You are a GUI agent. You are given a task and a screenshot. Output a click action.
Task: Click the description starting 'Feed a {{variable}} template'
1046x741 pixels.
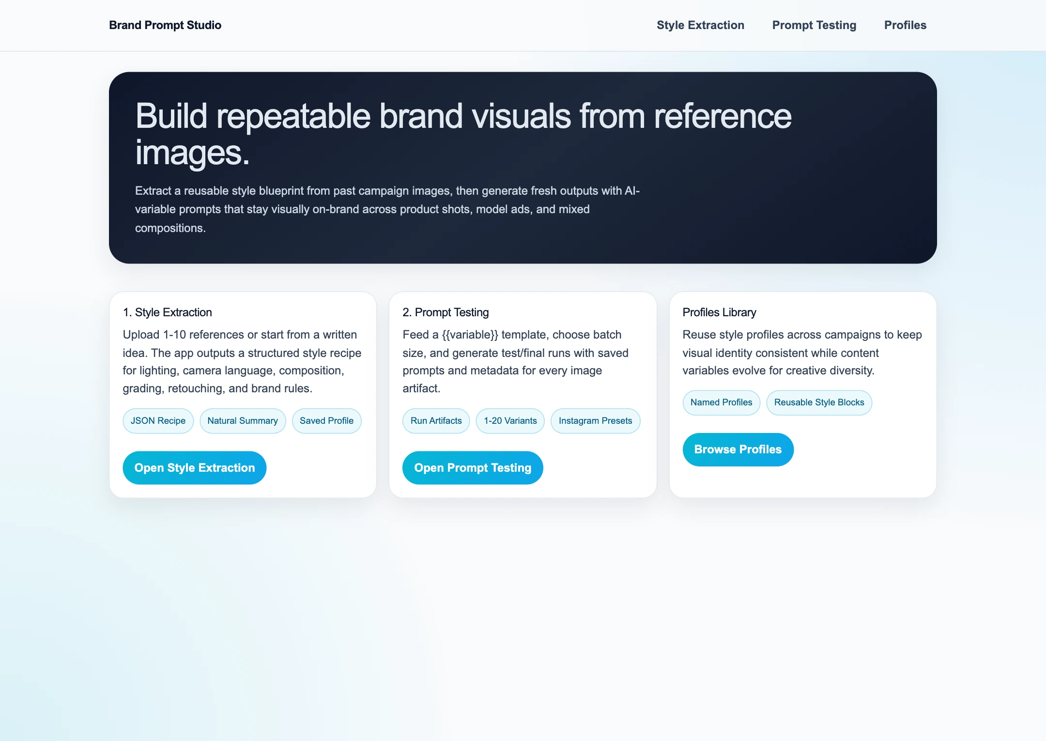516,361
